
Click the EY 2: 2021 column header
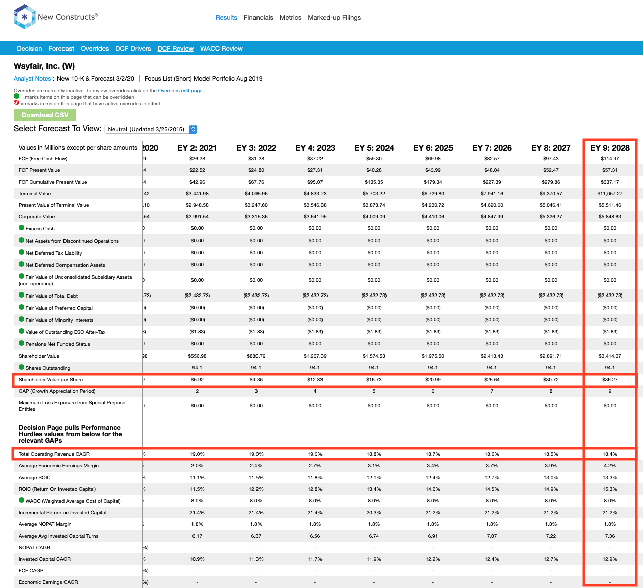coord(197,148)
